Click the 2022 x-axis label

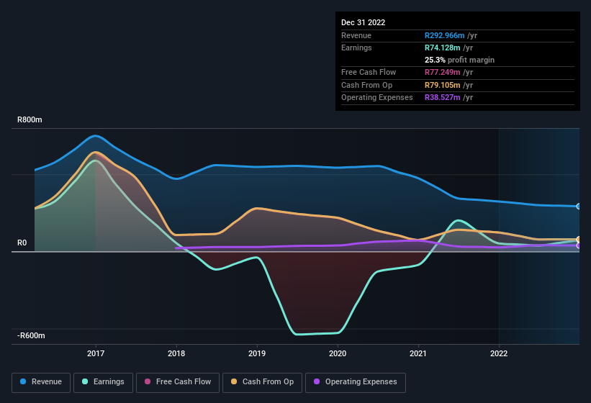coord(499,353)
